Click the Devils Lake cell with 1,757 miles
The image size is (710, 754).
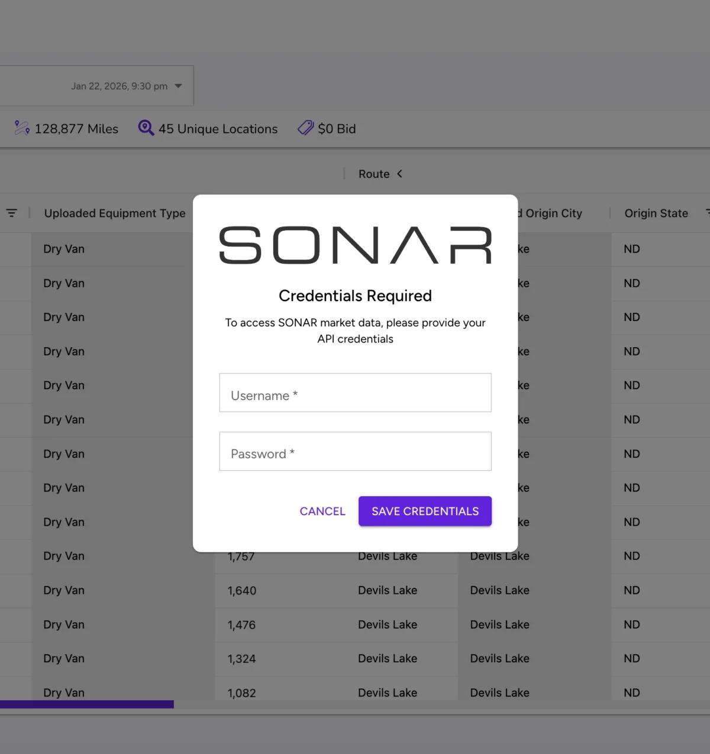click(388, 556)
